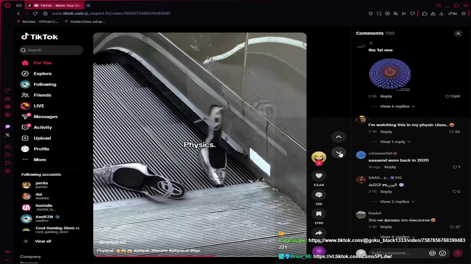Screen dimensions: 471x264
Task: Expand "View 1 reply"
Action: click(395, 142)
